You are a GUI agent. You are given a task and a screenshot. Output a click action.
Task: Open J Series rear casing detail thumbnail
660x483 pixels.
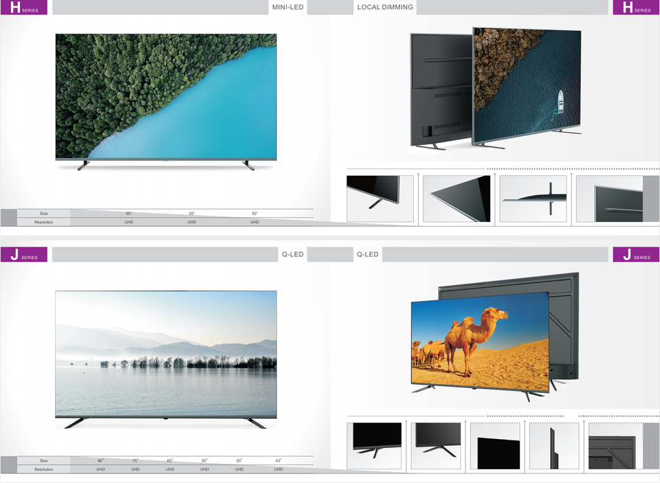pyautogui.click(x=615, y=446)
